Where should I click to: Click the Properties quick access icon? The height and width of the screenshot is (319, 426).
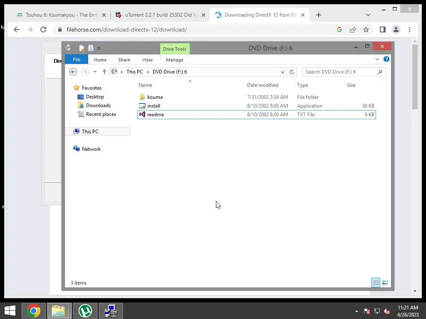(x=82, y=48)
